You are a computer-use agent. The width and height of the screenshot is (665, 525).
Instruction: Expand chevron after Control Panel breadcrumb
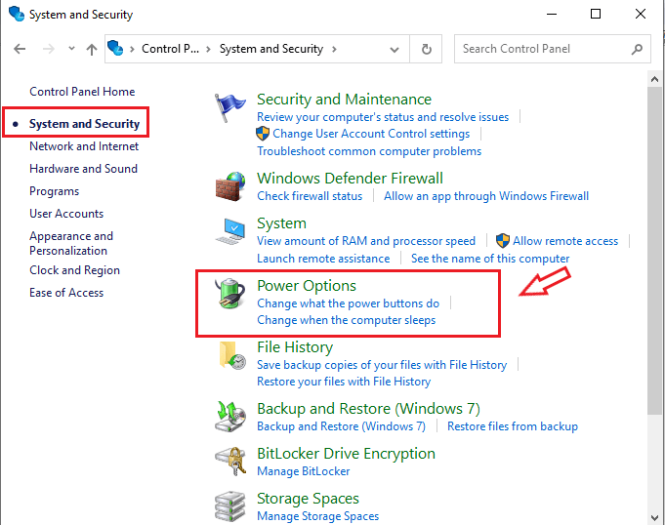point(208,49)
